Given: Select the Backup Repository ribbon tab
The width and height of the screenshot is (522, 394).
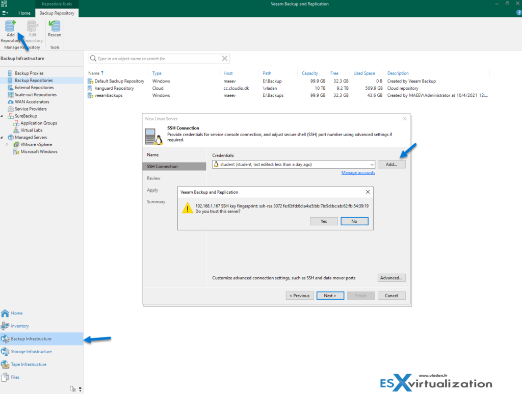Looking at the screenshot, I should coord(57,13).
